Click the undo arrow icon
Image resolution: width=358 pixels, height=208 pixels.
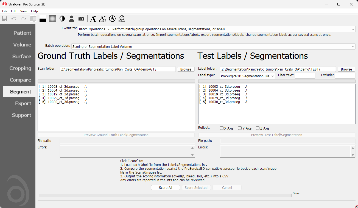(14, 19)
